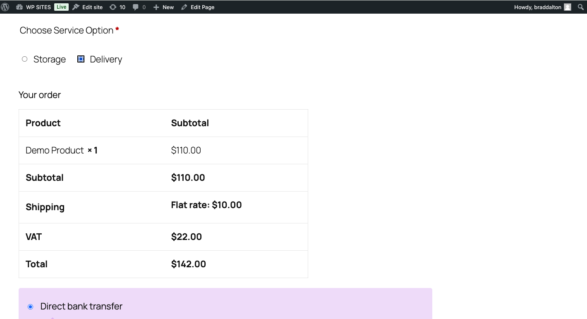The width and height of the screenshot is (587, 319).
Task: Open pending updates via refresh icon
Action: (113, 7)
